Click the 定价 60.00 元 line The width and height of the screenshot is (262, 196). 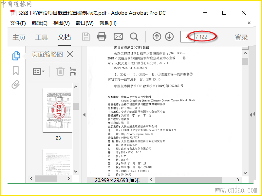pyautogui.click(x=119, y=175)
